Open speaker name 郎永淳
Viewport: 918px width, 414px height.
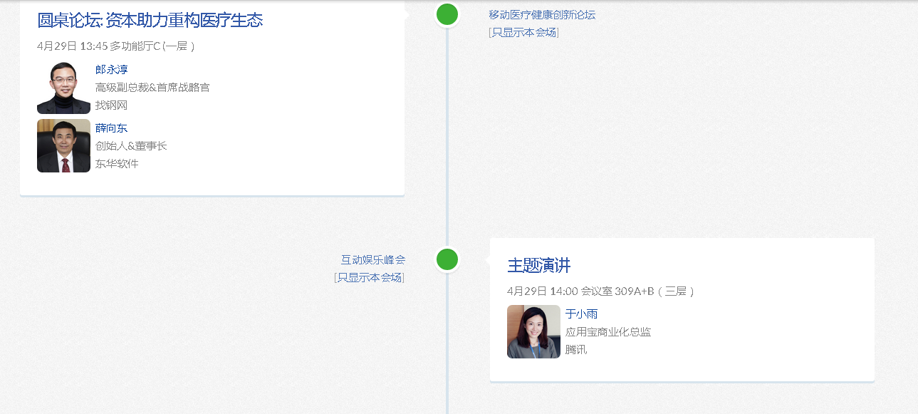tap(112, 69)
